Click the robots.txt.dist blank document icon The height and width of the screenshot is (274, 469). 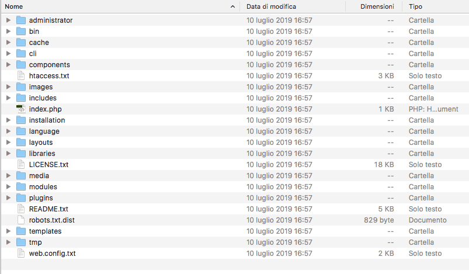pos(21,220)
